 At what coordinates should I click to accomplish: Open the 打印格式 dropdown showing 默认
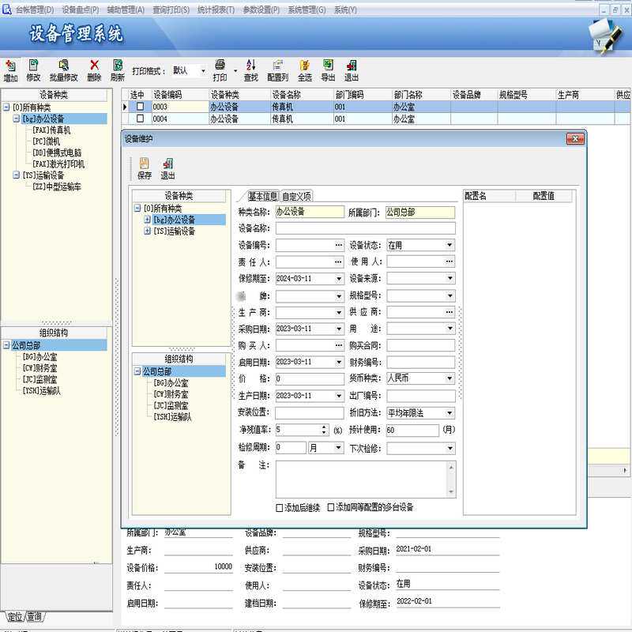(x=203, y=71)
